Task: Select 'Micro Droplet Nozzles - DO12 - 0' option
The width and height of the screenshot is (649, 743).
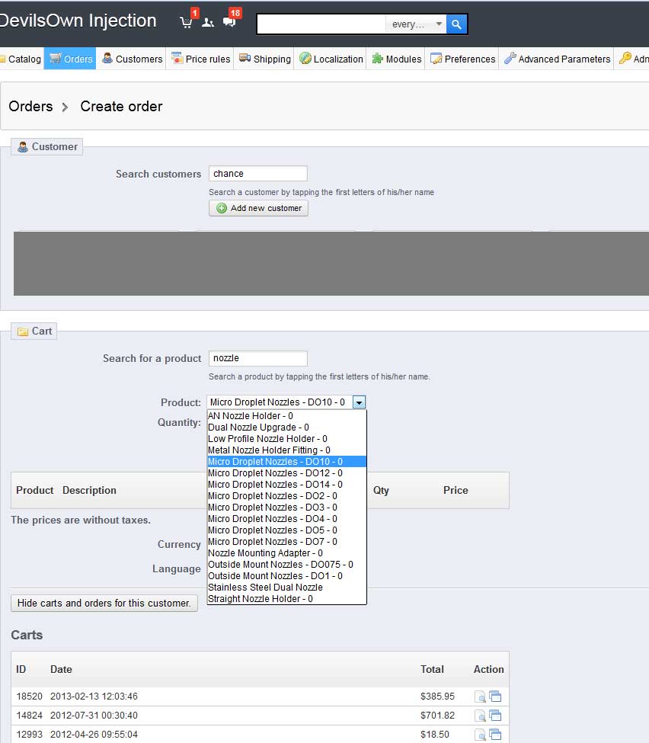Action: [x=286, y=473]
